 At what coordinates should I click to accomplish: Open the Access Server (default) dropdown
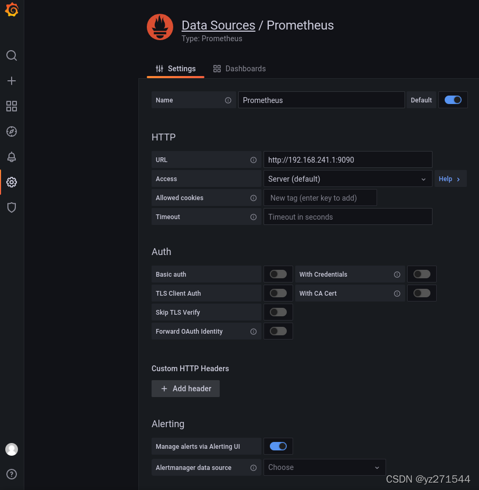347,179
